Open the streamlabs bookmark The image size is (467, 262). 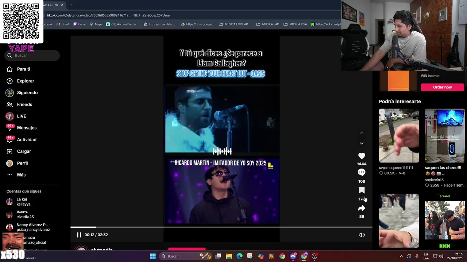[x=160, y=24]
